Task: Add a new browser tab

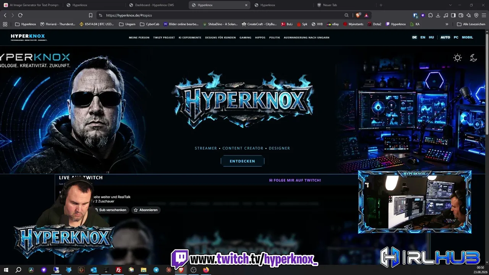Action: (x=381, y=5)
